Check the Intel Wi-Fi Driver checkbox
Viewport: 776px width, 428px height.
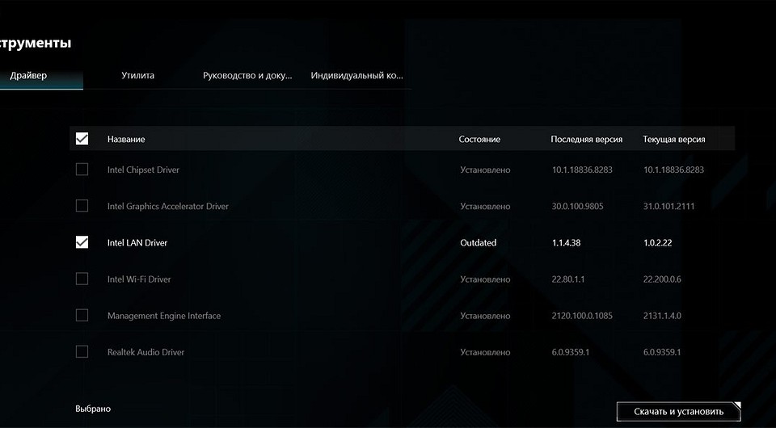click(x=82, y=279)
